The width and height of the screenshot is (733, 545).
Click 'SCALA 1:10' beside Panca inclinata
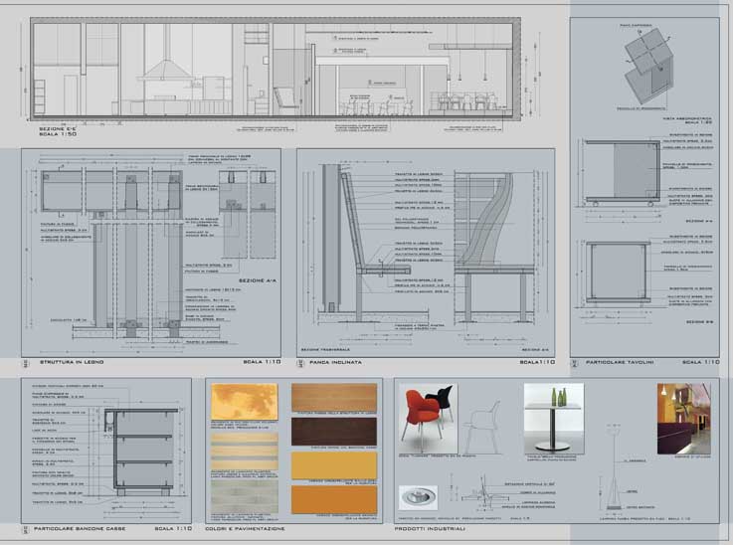(537, 362)
